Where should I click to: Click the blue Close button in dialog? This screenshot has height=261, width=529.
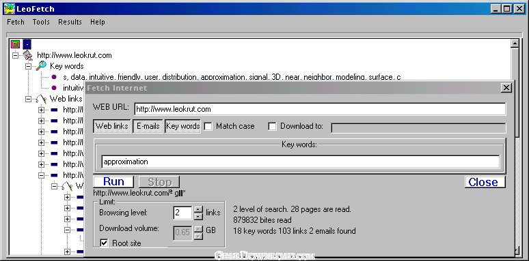click(485, 182)
